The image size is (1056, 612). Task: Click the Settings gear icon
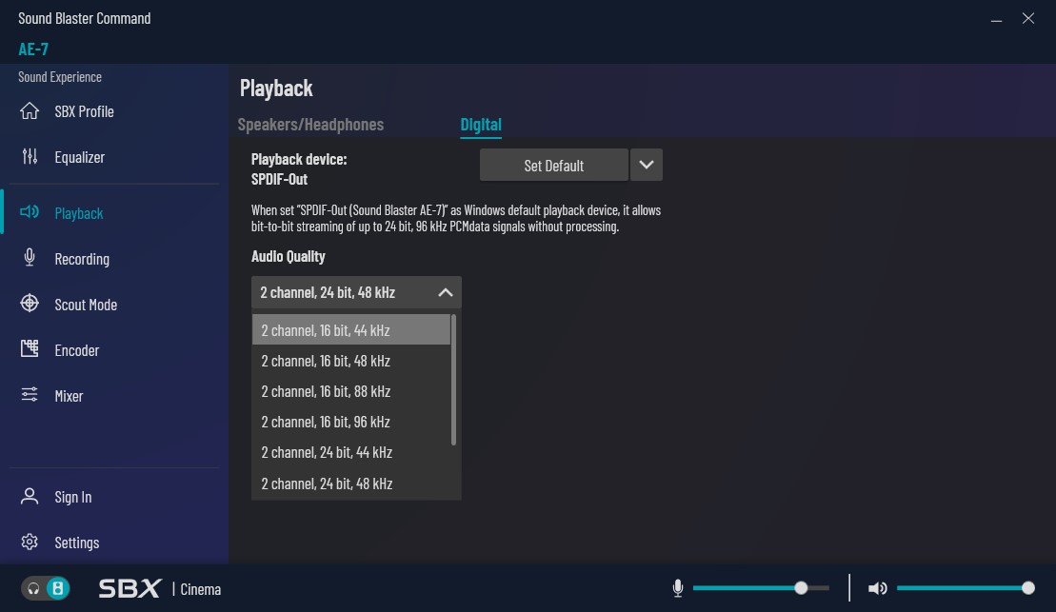tap(29, 542)
